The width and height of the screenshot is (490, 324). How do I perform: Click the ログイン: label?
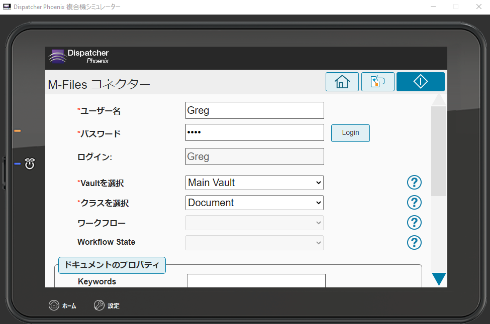(x=94, y=157)
